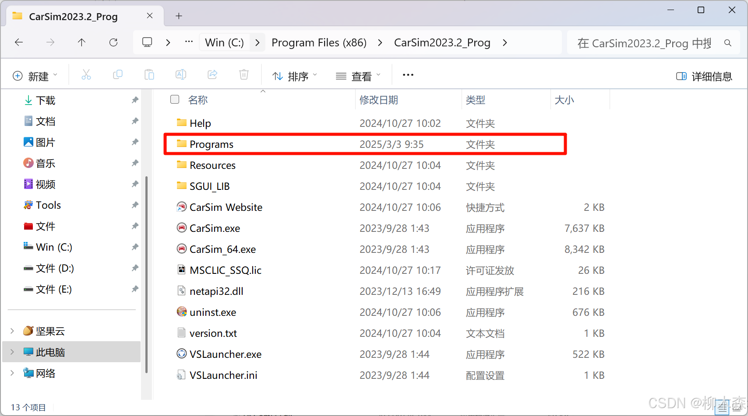
Task: Select the SGUI_LIB folder row
Action: click(388, 186)
